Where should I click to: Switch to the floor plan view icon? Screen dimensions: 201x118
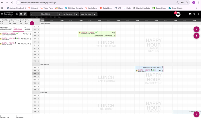pos(21,14)
